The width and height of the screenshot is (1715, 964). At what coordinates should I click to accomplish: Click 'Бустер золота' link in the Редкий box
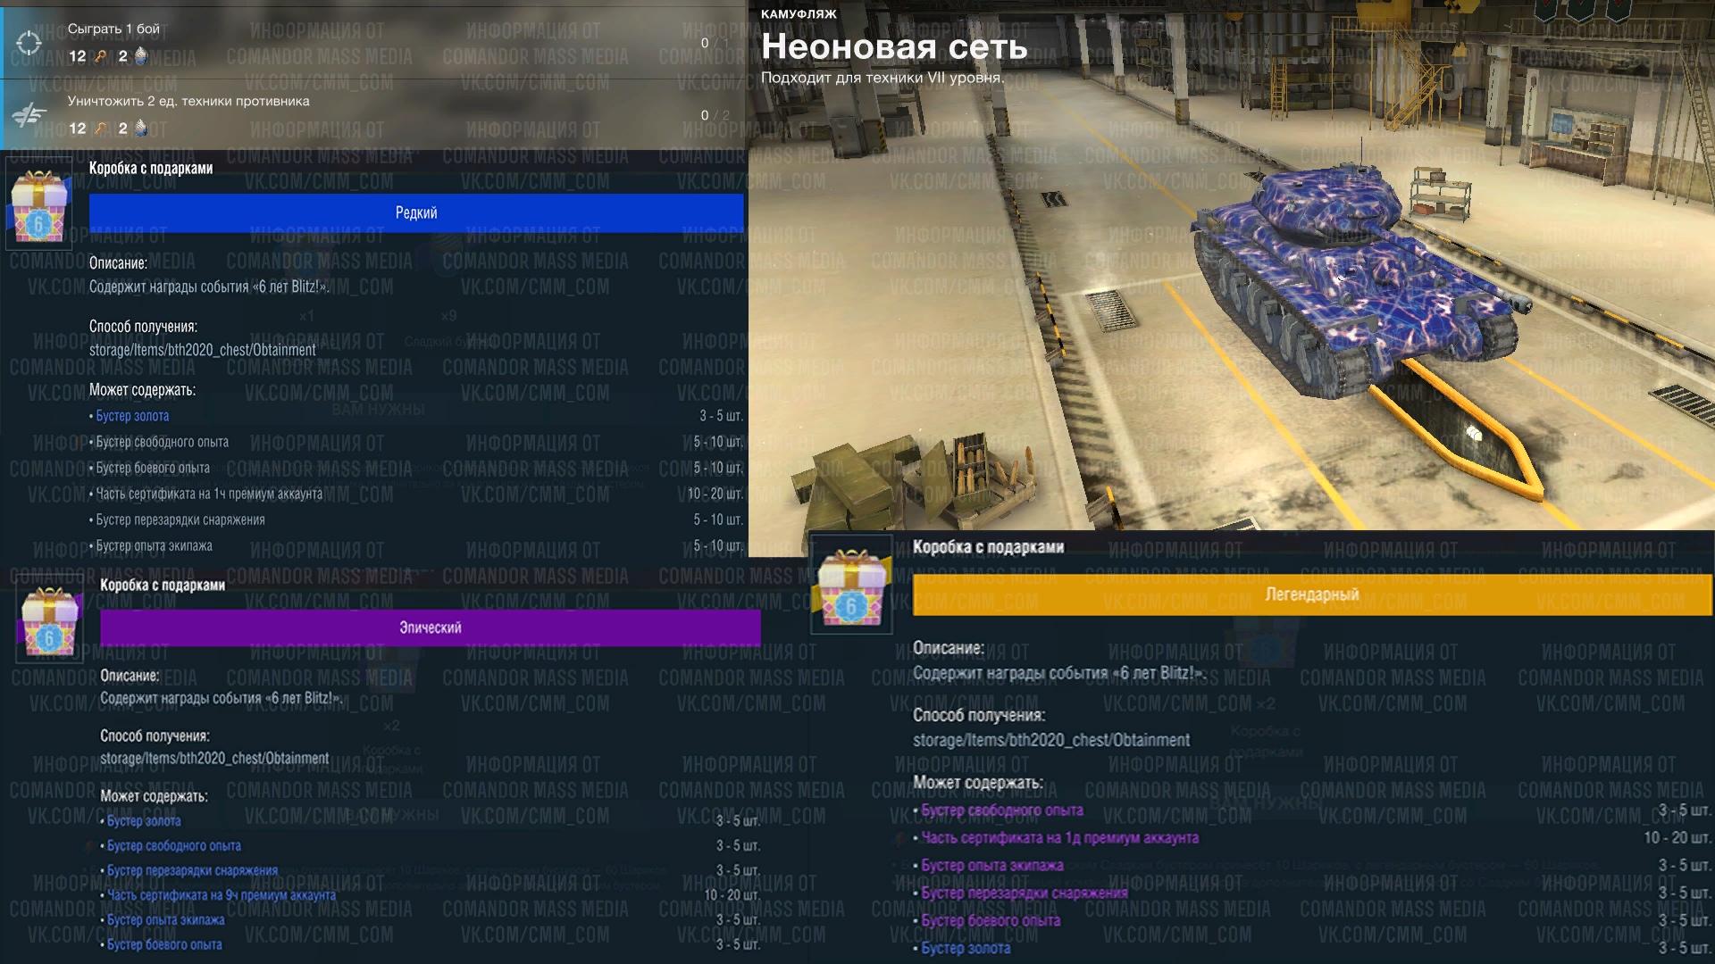pos(132,416)
